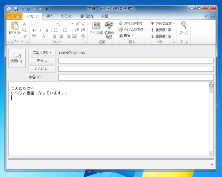The width and height of the screenshot is (222, 177).
Task: Click the From (差出人) button
Action: 42,52
